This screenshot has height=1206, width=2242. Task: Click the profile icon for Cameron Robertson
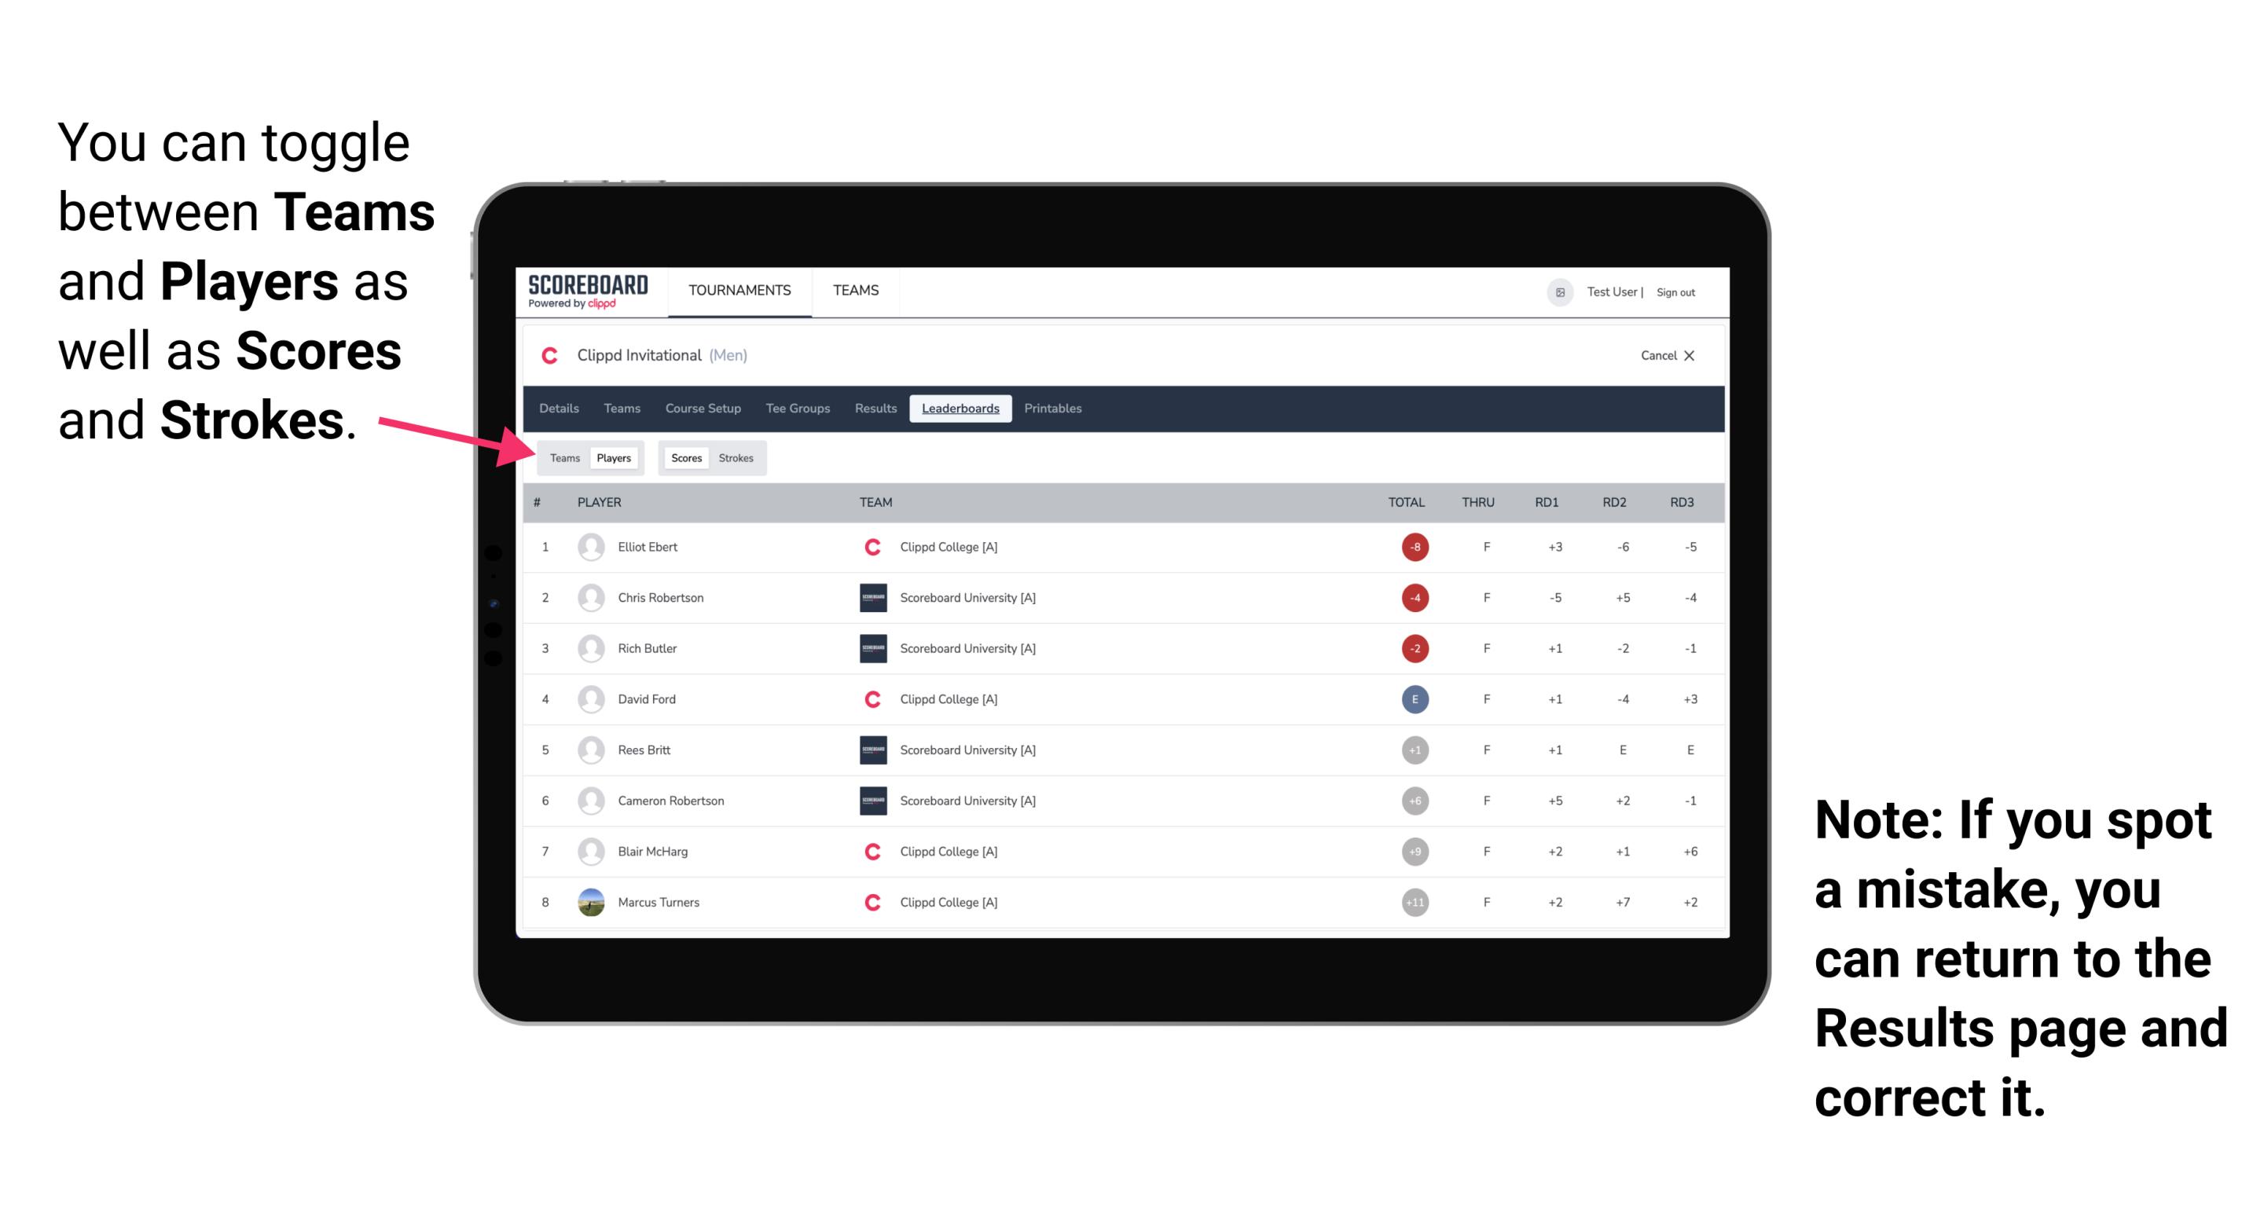[x=589, y=802]
